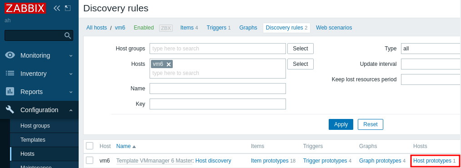The width and height of the screenshot is (461, 168).
Task: Click the vm6 host cell in table
Action: point(105,161)
